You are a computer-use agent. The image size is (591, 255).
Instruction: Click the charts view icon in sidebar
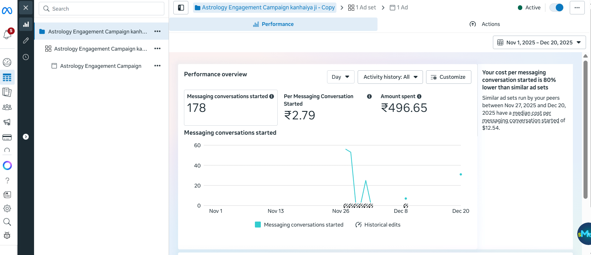click(26, 24)
